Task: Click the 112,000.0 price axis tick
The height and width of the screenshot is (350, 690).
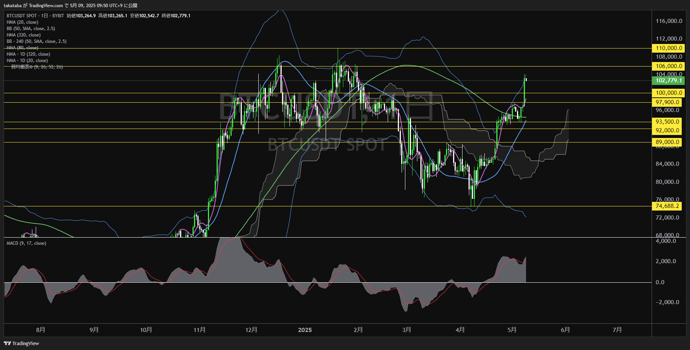Action: tap(669, 39)
